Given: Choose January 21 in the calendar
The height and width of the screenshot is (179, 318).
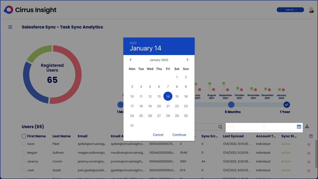Looking at the screenshot, I should [168, 106].
